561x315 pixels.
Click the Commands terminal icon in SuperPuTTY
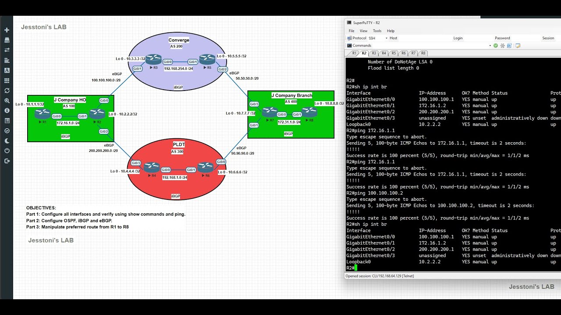pyautogui.click(x=349, y=45)
